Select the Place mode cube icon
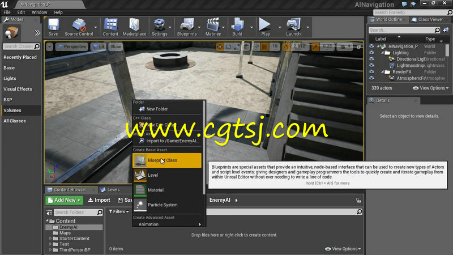Viewport: 453px width, 255px height. point(11,32)
